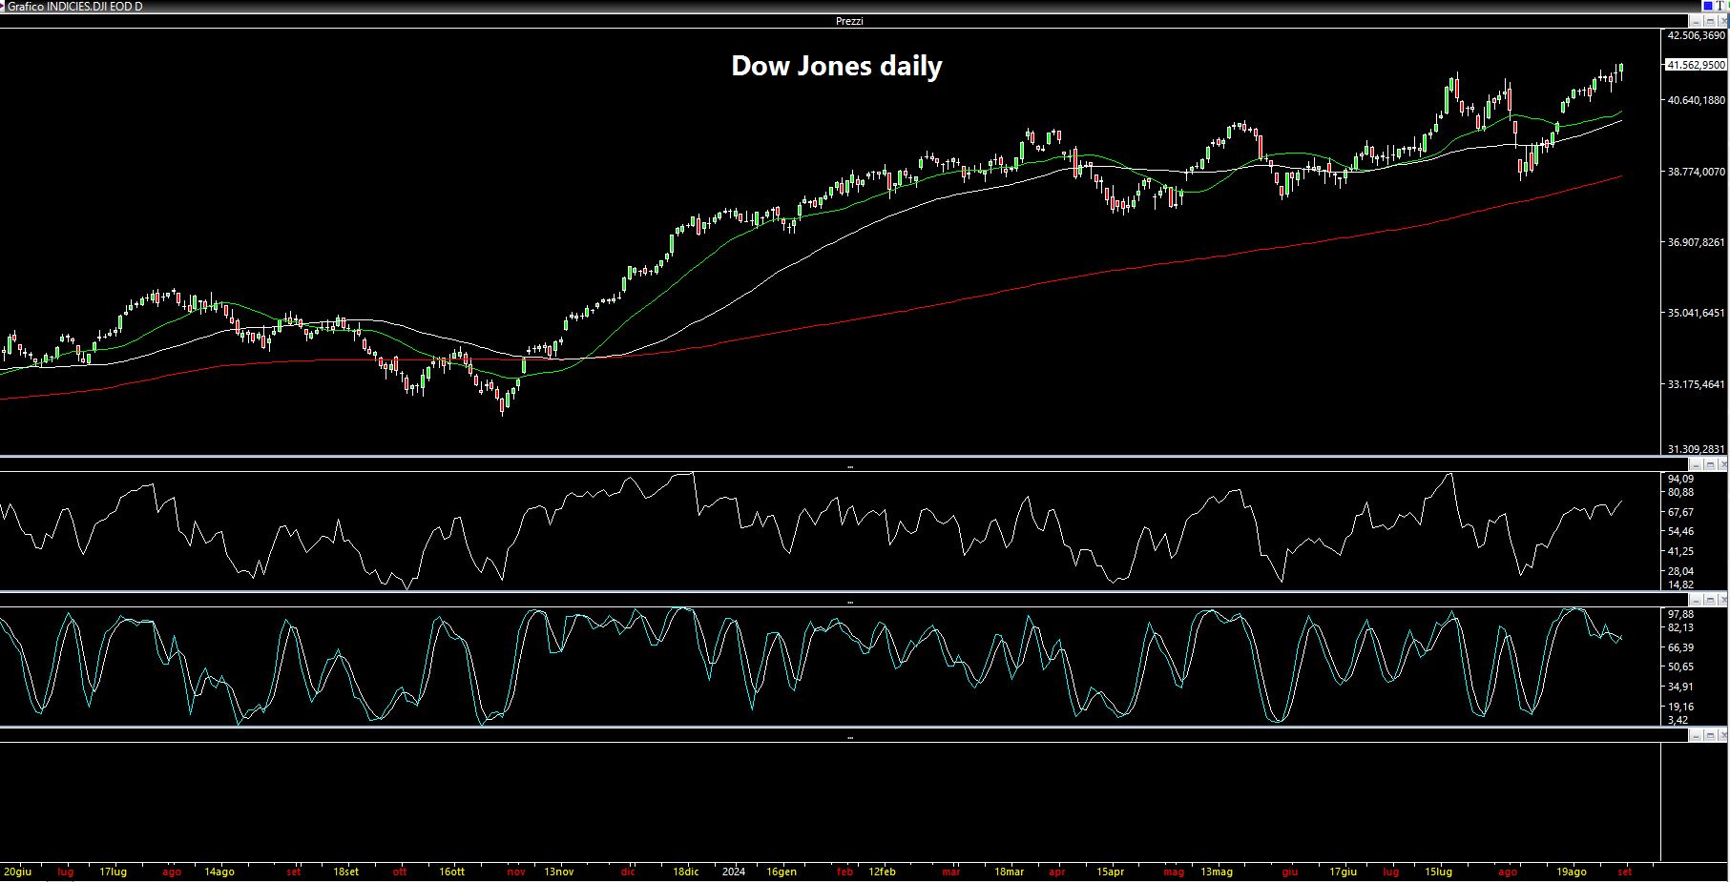The image size is (1730, 882).
Task: Click the Prezzi pane header label
Action: coord(849,21)
